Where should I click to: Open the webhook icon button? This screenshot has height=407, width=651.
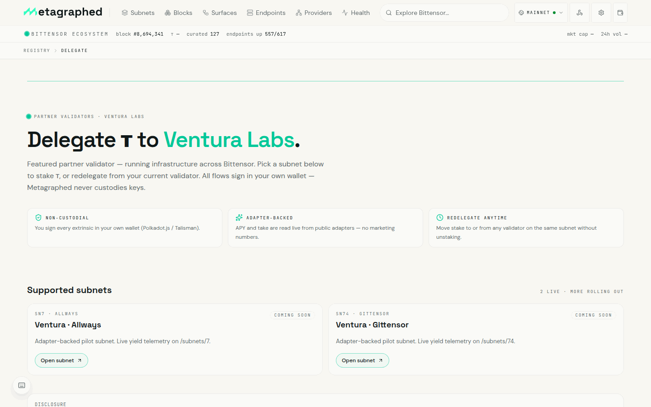click(580, 13)
